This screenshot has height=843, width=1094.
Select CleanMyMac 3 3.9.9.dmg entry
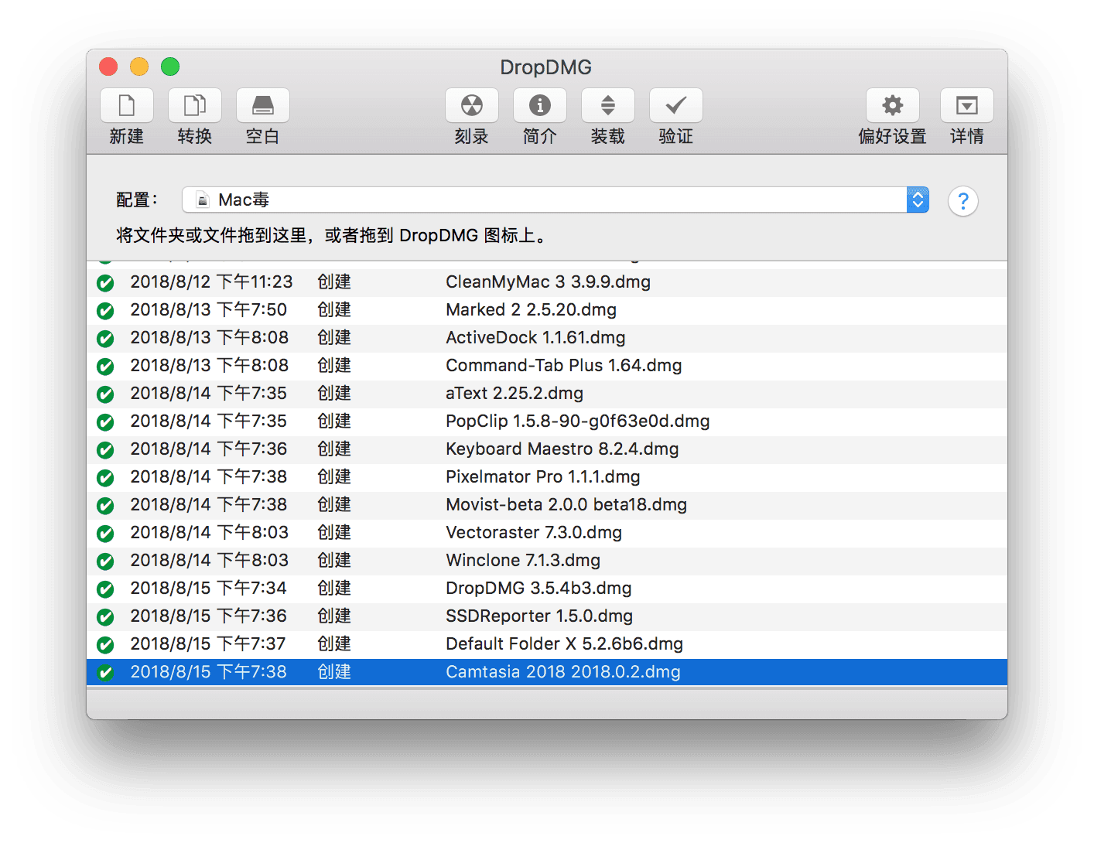(x=548, y=282)
